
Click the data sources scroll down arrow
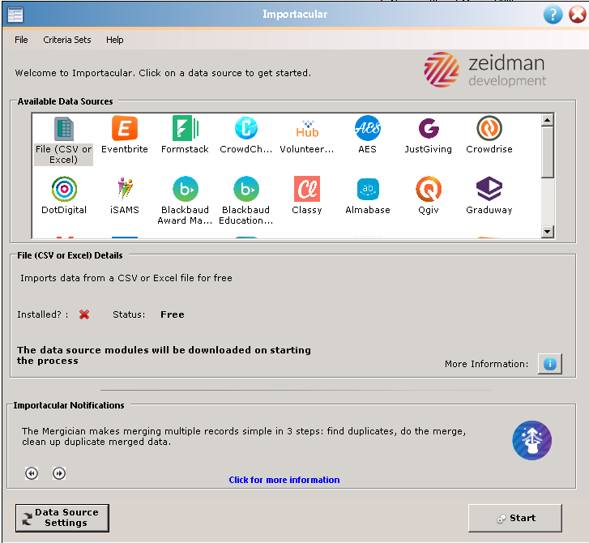click(x=548, y=232)
